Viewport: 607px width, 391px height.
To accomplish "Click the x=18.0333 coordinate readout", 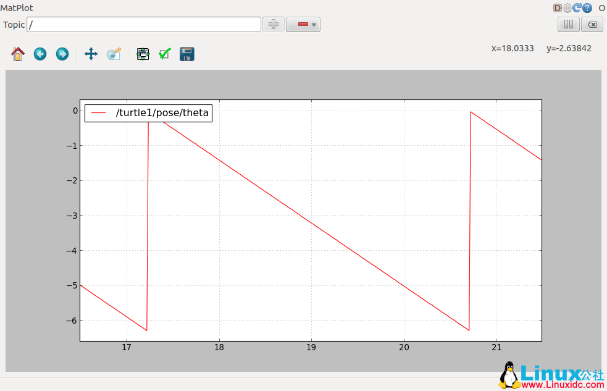I will pyautogui.click(x=513, y=48).
